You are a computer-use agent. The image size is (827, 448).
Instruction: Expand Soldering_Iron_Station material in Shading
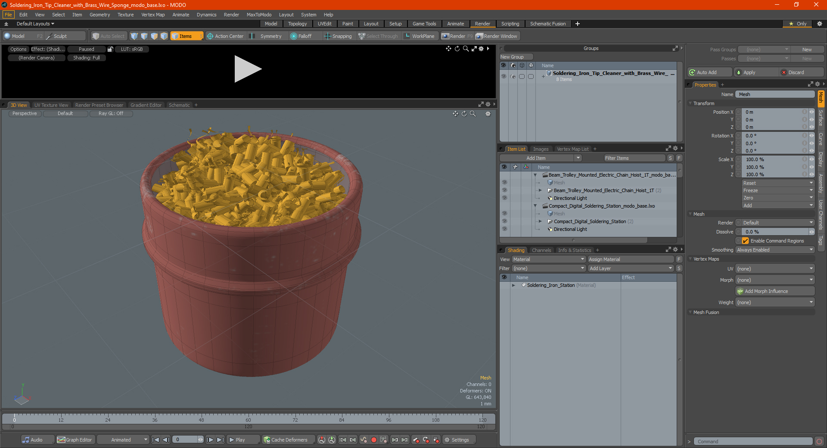513,285
